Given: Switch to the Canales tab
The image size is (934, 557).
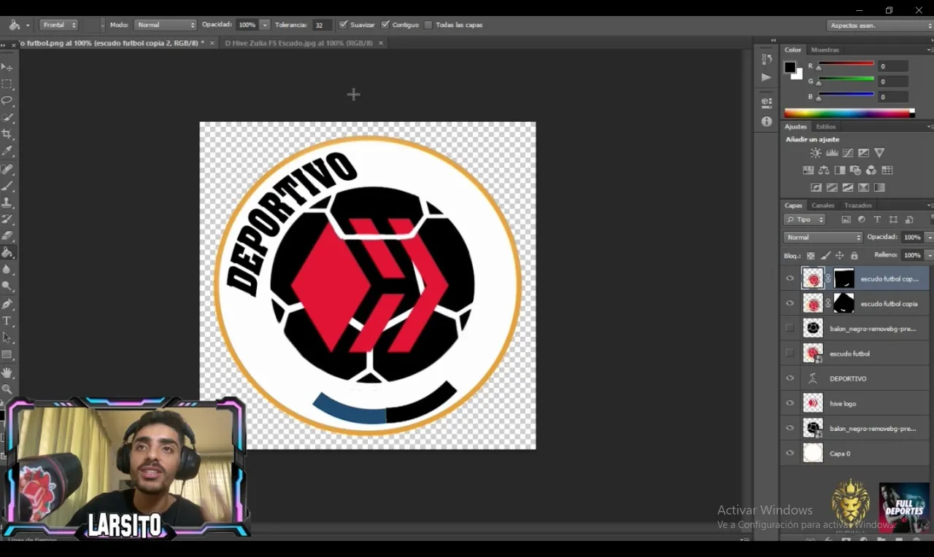Looking at the screenshot, I should (823, 206).
